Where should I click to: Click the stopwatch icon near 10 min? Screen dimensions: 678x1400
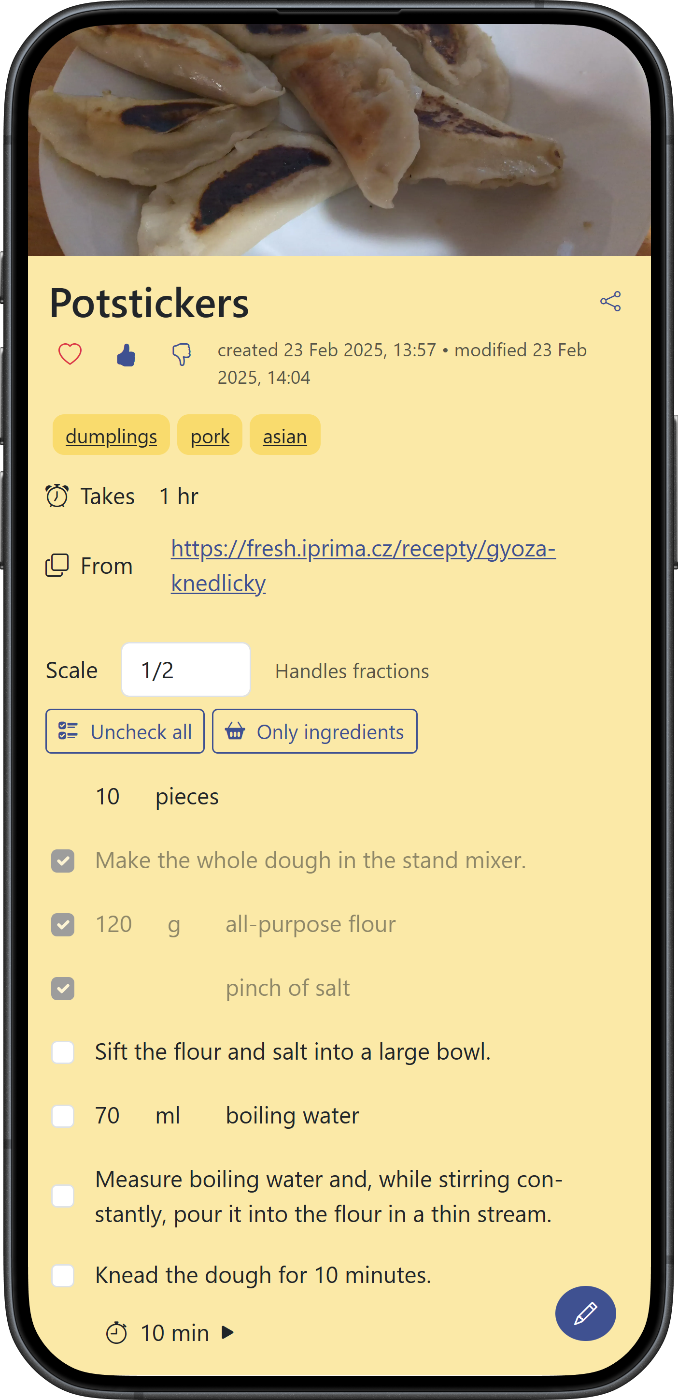coord(118,1333)
